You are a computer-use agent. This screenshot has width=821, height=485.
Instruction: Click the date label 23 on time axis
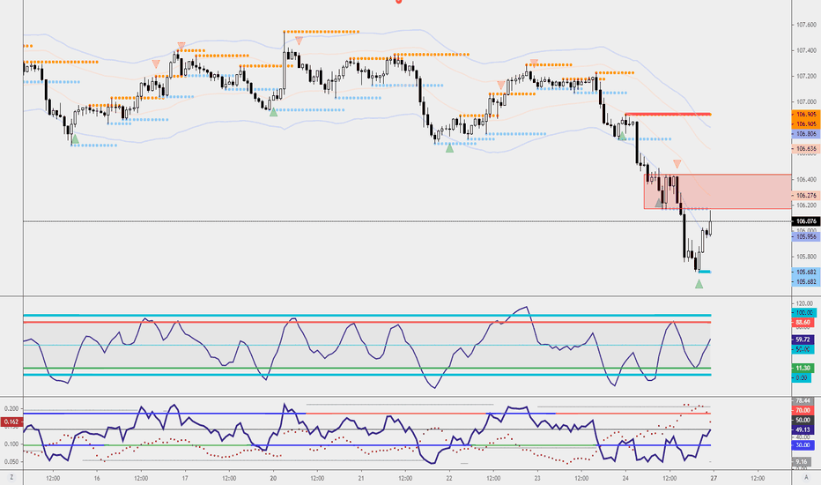click(537, 478)
